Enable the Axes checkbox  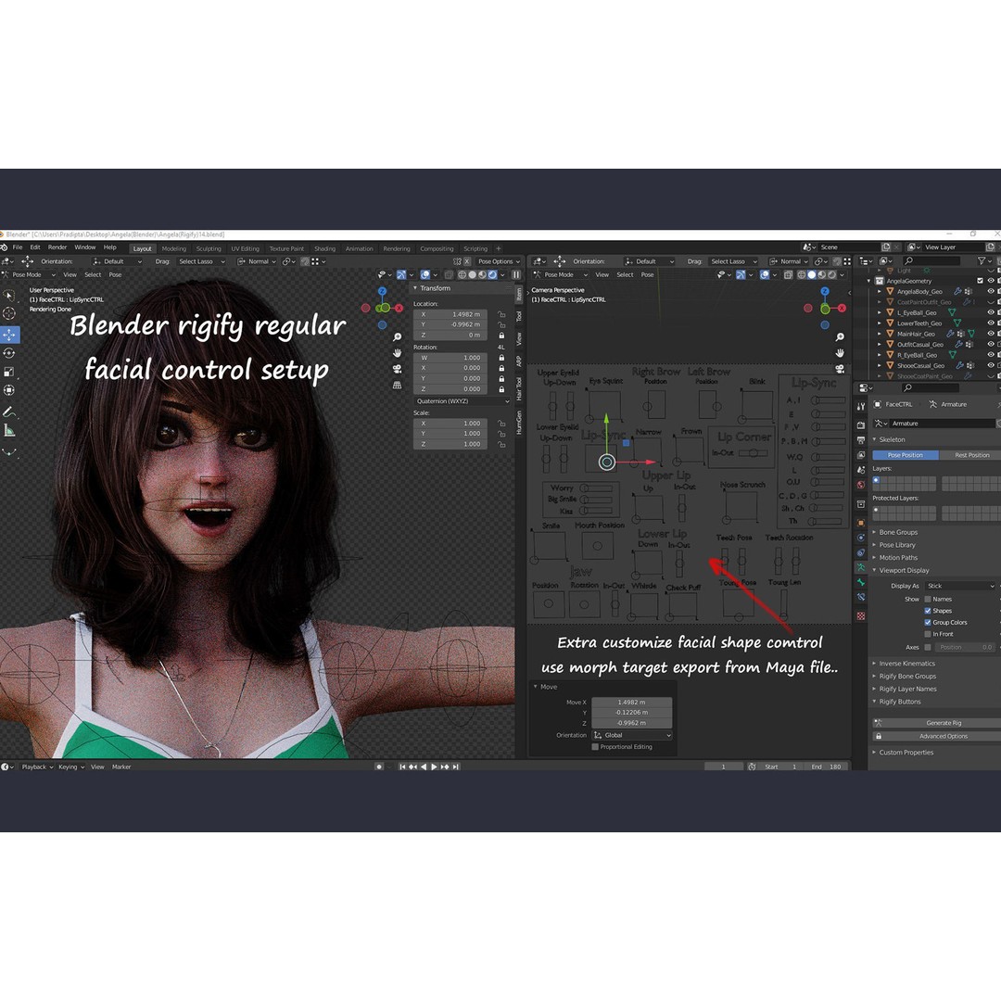pyautogui.click(x=928, y=647)
